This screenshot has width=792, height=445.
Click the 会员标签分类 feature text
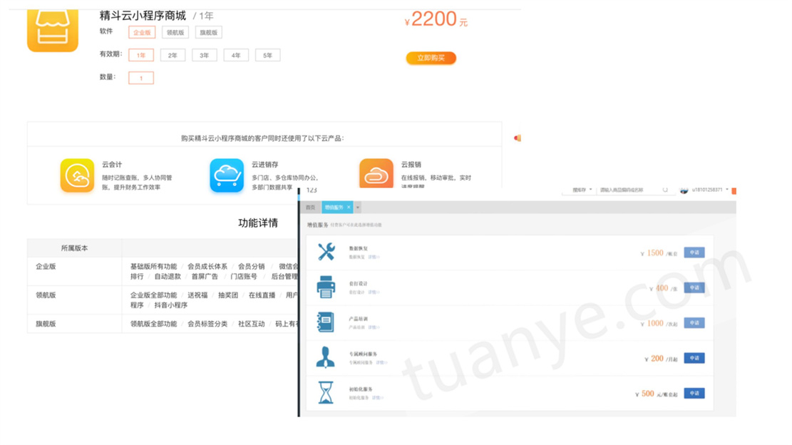point(207,324)
